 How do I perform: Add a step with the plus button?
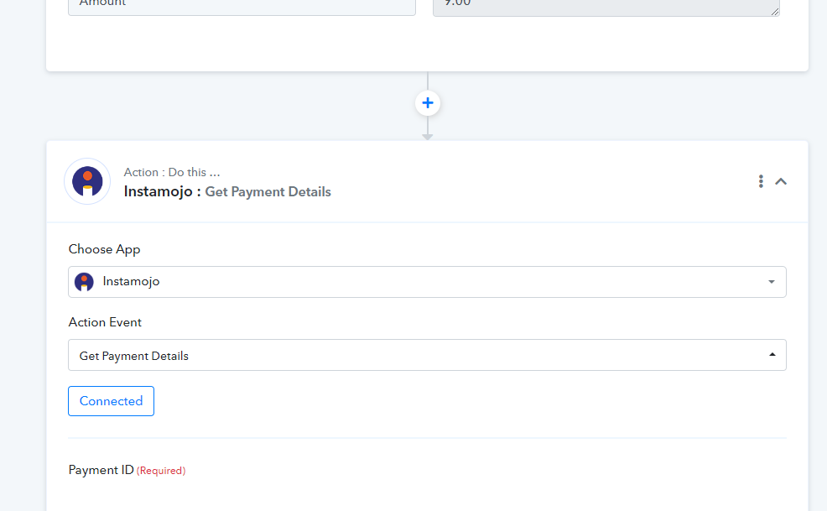coord(428,103)
